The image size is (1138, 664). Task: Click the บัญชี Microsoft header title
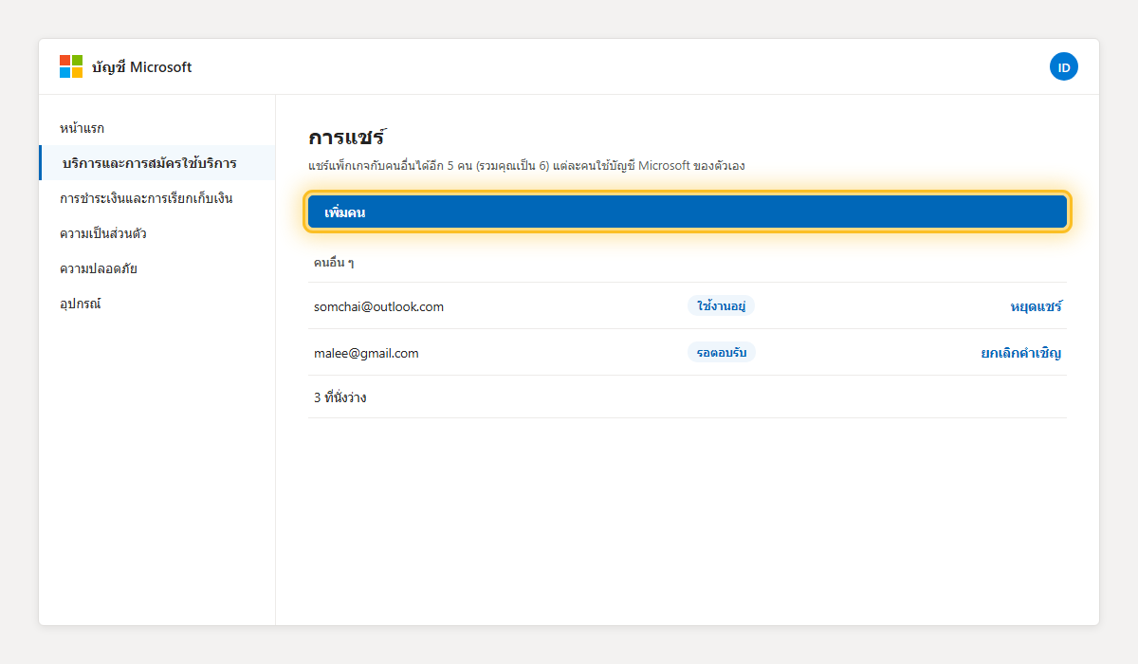point(142,67)
